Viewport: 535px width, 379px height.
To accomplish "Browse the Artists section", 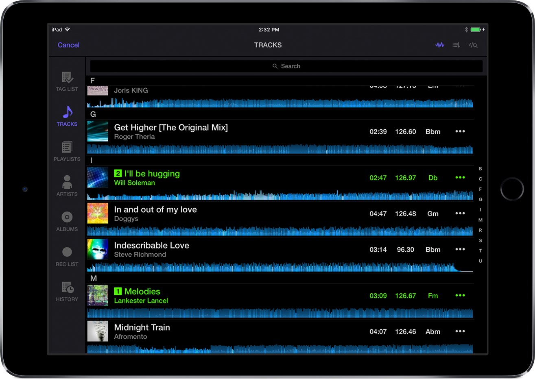I will tap(66, 185).
